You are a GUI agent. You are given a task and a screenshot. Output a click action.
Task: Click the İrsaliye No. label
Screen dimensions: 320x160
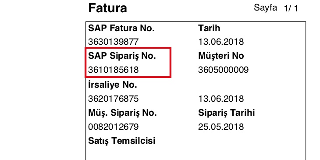pyautogui.click(x=113, y=84)
